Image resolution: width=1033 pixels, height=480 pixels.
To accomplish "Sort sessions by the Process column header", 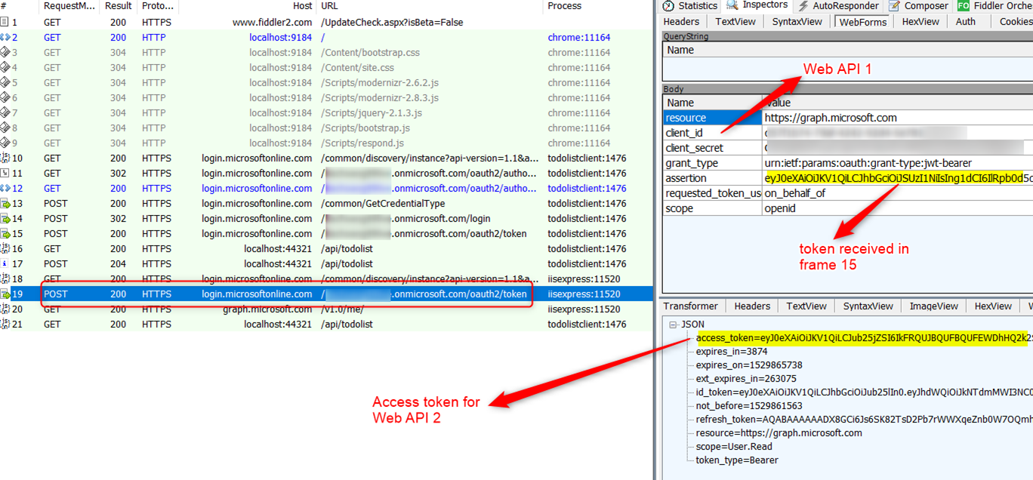I will coord(597,6).
